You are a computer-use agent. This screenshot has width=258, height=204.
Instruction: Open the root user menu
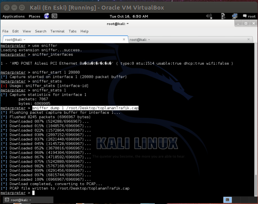click(x=249, y=16)
